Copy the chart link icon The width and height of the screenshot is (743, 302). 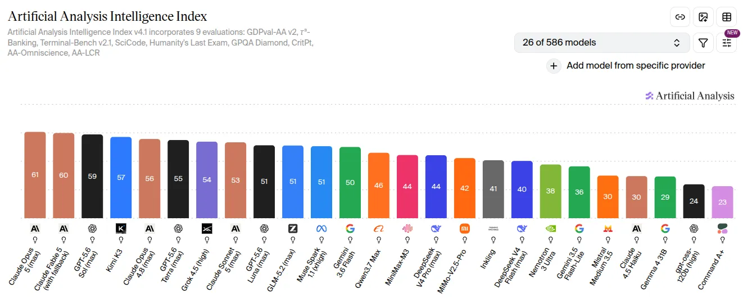[x=680, y=17]
